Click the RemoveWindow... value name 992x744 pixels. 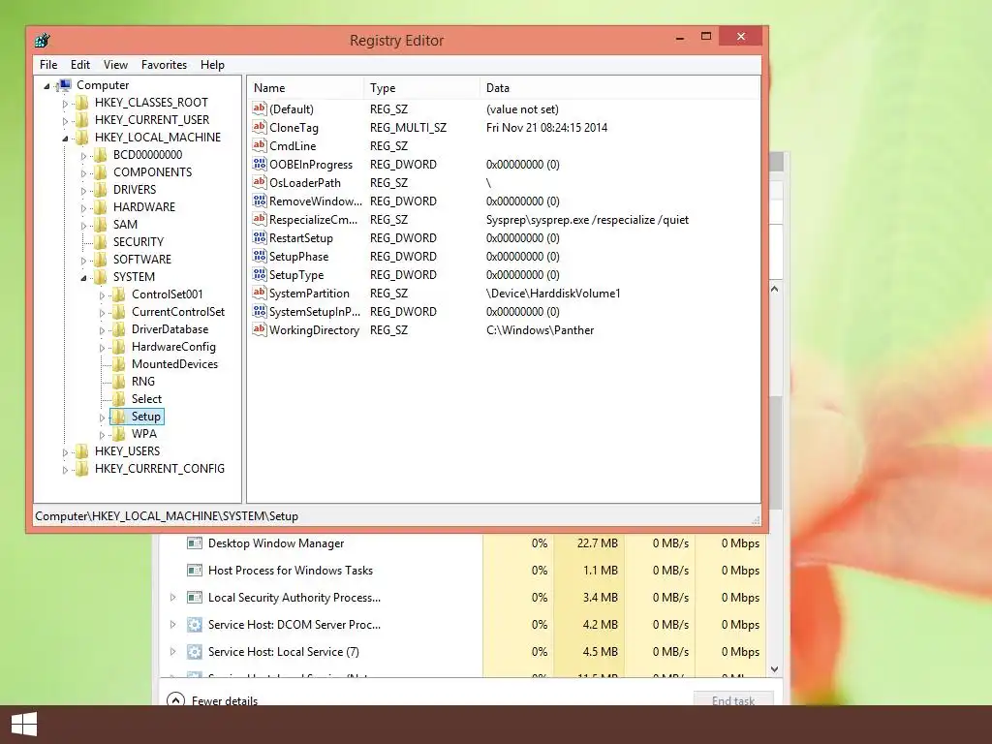(316, 201)
